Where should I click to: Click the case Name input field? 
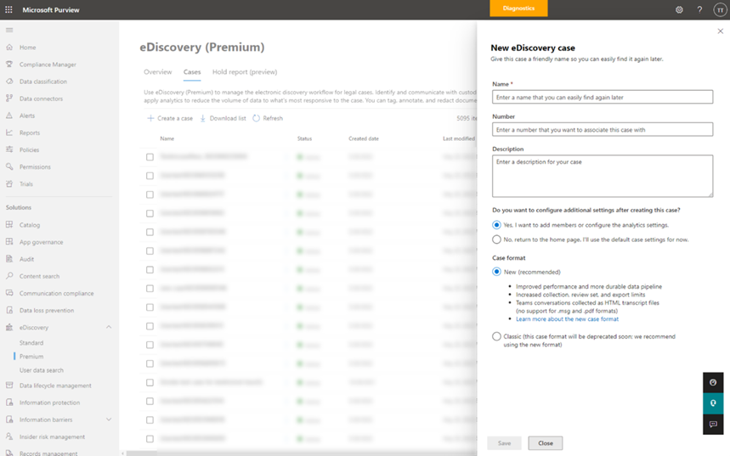pyautogui.click(x=603, y=97)
